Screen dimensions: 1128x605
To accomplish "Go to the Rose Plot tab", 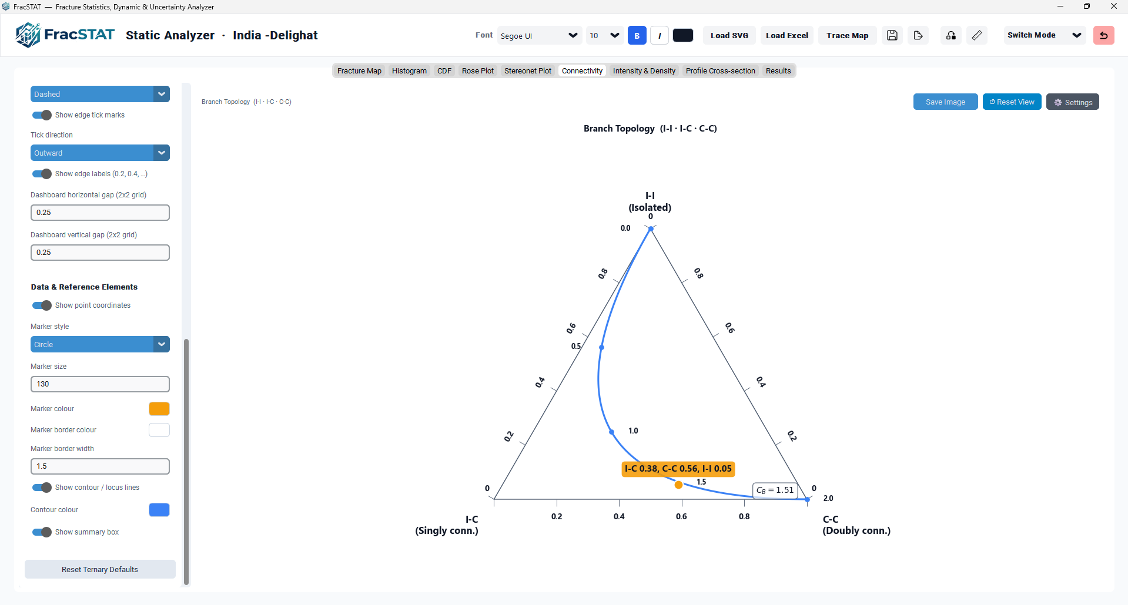I will click(x=478, y=70).
